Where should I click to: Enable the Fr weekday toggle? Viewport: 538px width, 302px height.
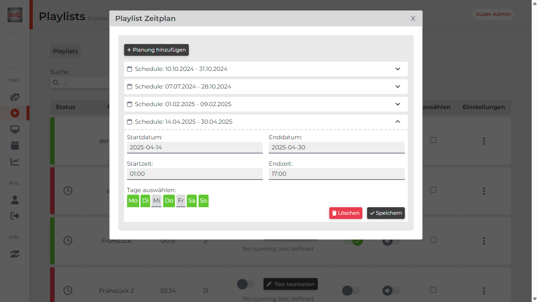coord(181,201)
